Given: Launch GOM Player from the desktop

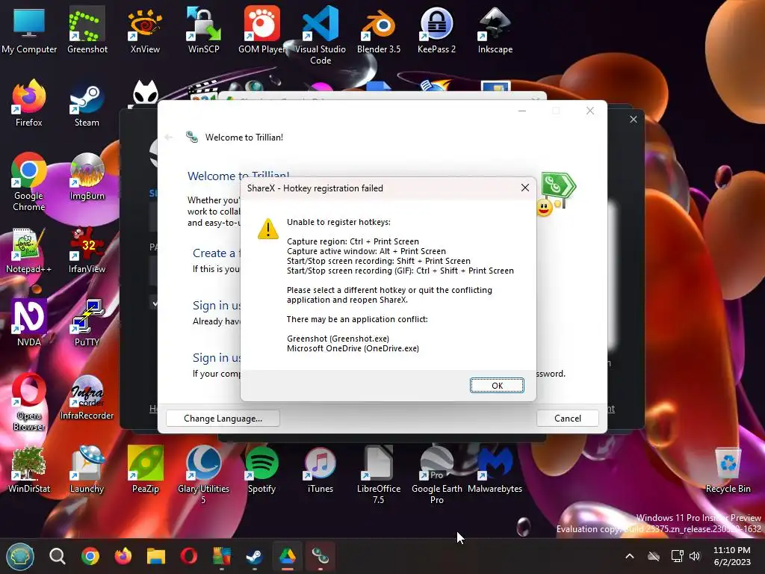Looking at the screenshot, I should 261,30.
